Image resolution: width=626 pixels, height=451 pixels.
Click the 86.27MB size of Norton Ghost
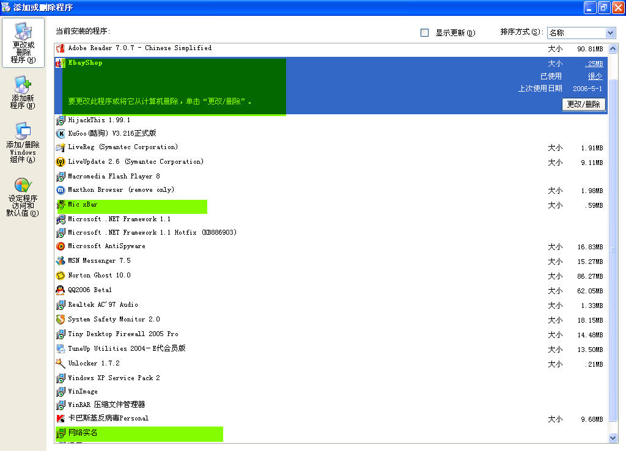click(590, 276)
